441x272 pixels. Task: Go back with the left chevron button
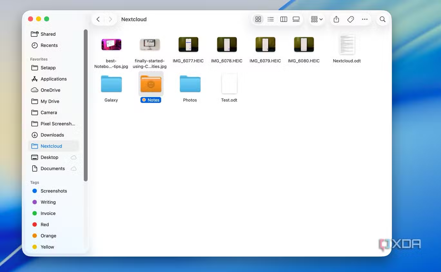pos(98,19)
